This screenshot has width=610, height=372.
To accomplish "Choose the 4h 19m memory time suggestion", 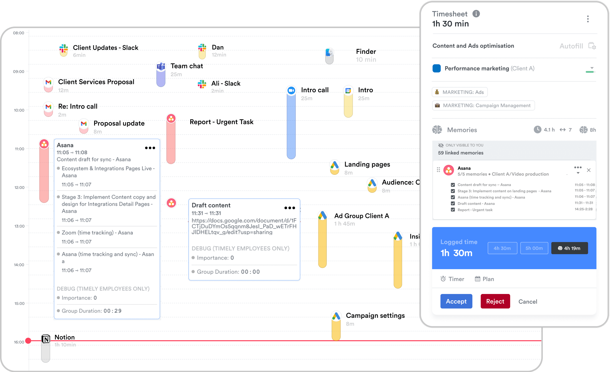I will pyautogui.click(x=569, y=248).
